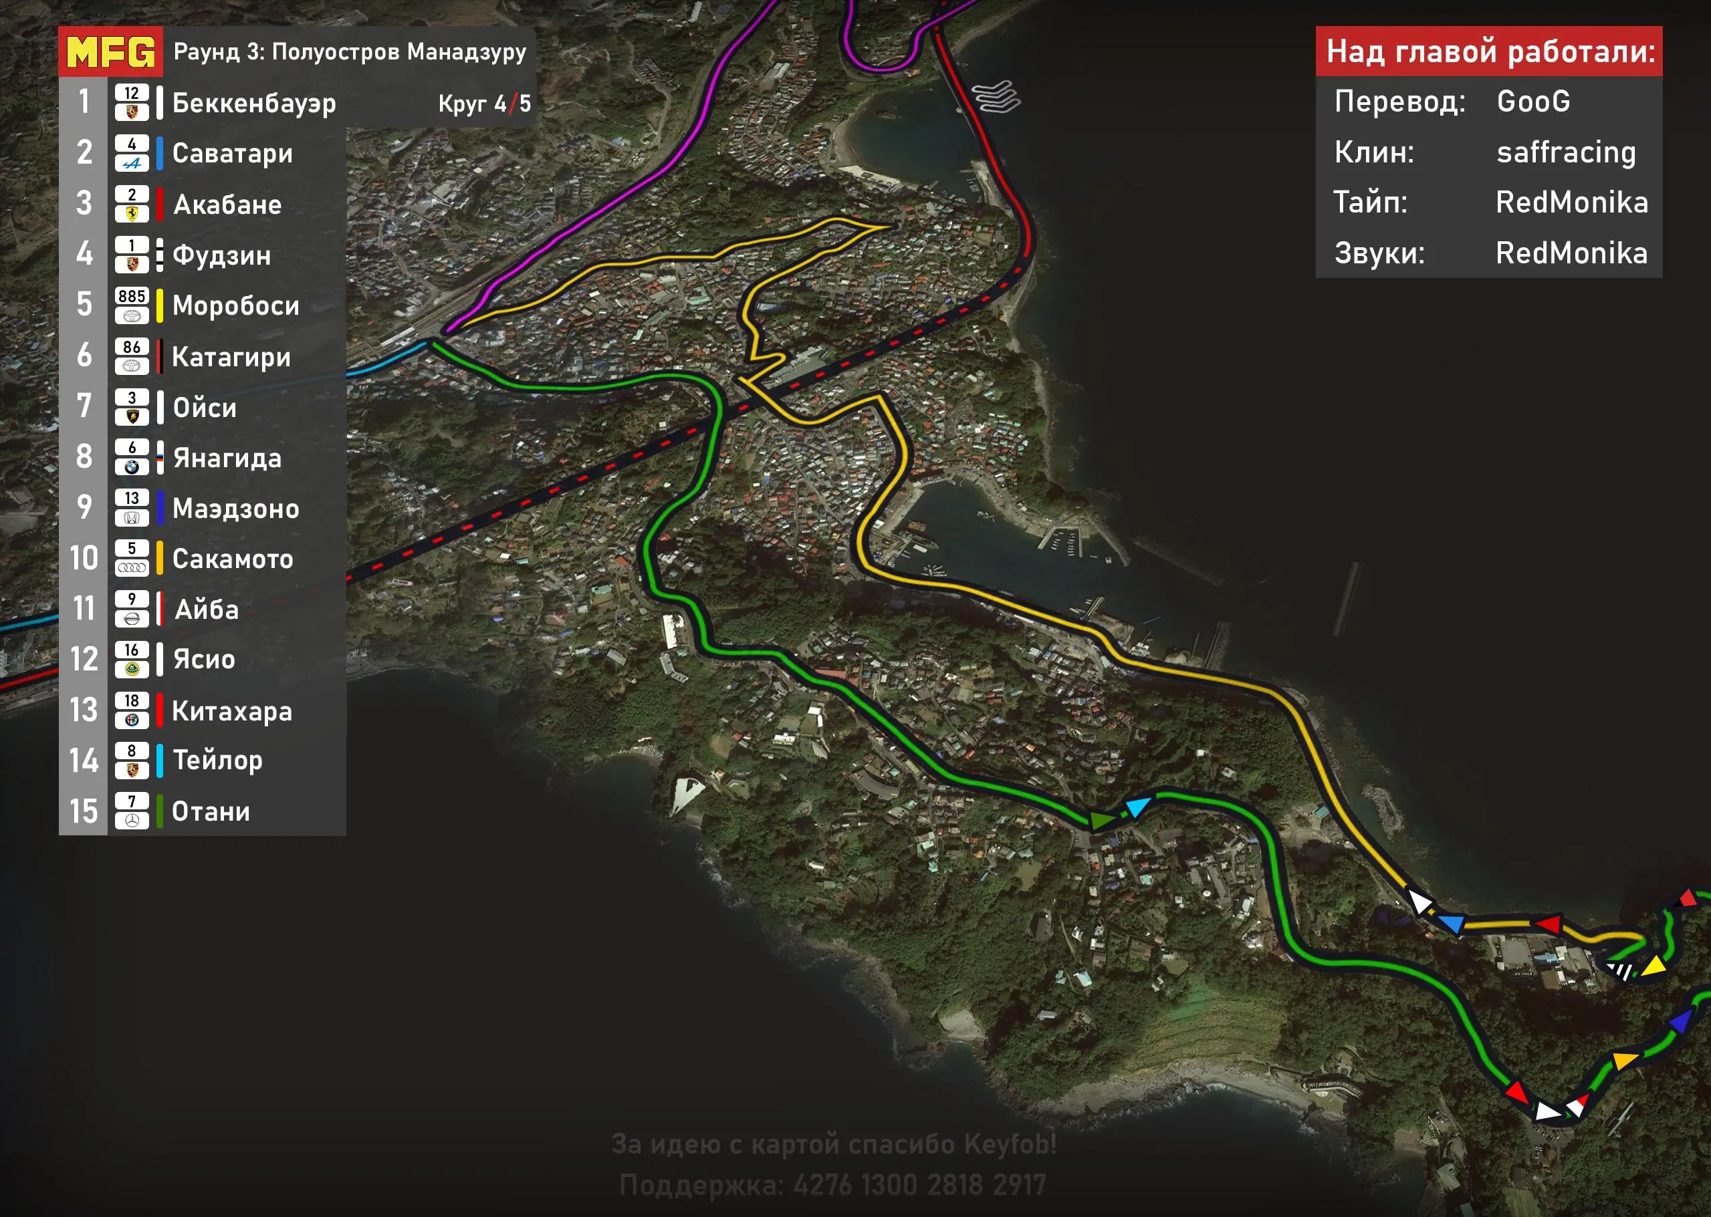Image resolution: width=1711 pixels, height=1217 pixels.
Task: Click the orange triangle car marker
Action: coord(1623,1060)
